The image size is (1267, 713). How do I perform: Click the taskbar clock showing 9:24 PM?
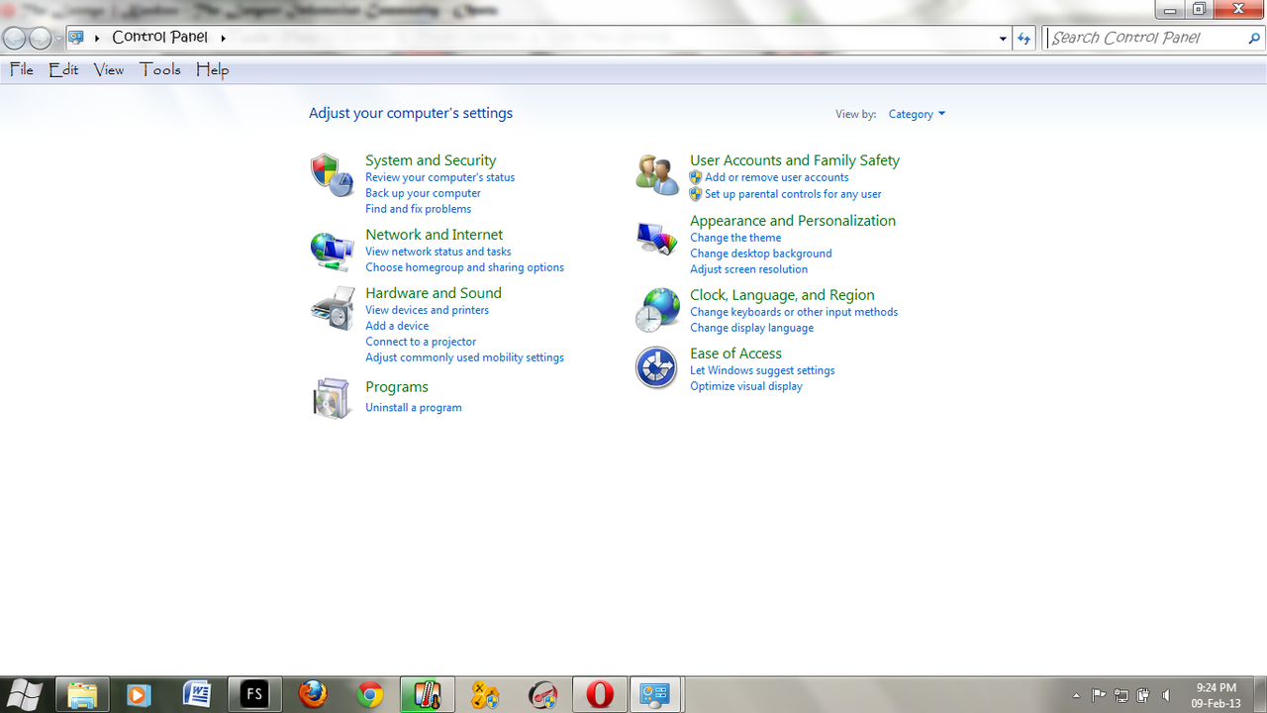click(1216, 695)
